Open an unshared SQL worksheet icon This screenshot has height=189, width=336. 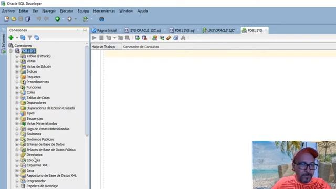tap(155, 38)
